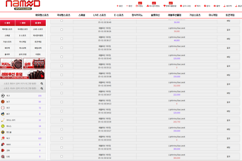Click the tennis ball icon in sidebar
The height and width of the screenshot is (161, 242).
(3, 126)
